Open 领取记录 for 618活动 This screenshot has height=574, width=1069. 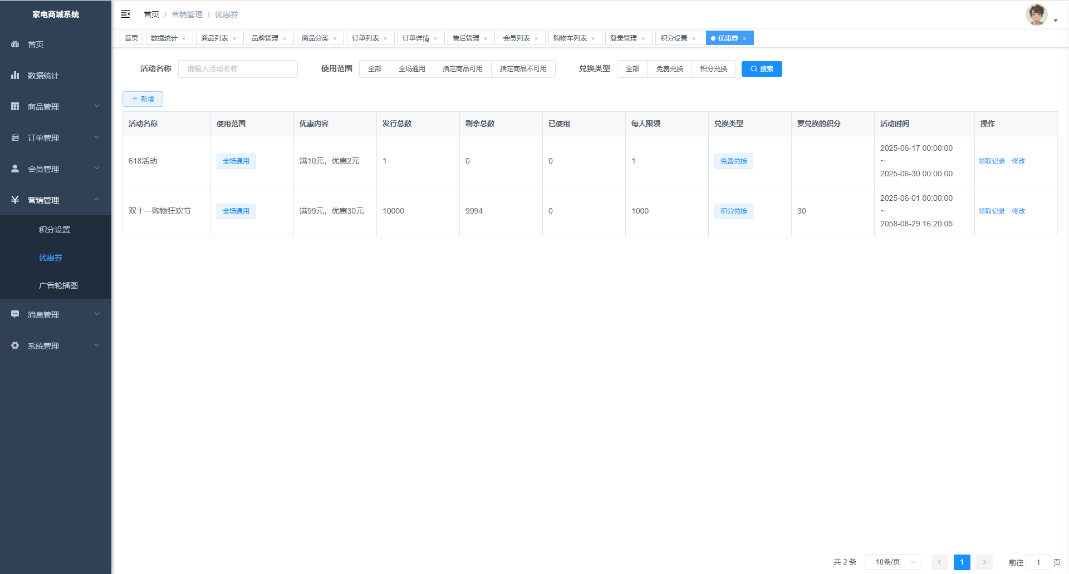click(992, 161)
